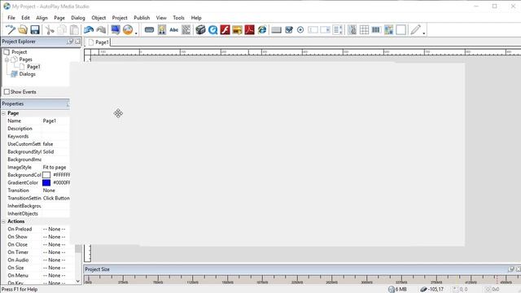Viewport: 521px width, 293px height.
Task: Insert a Web browser object
Action: (x=262, y=30)
